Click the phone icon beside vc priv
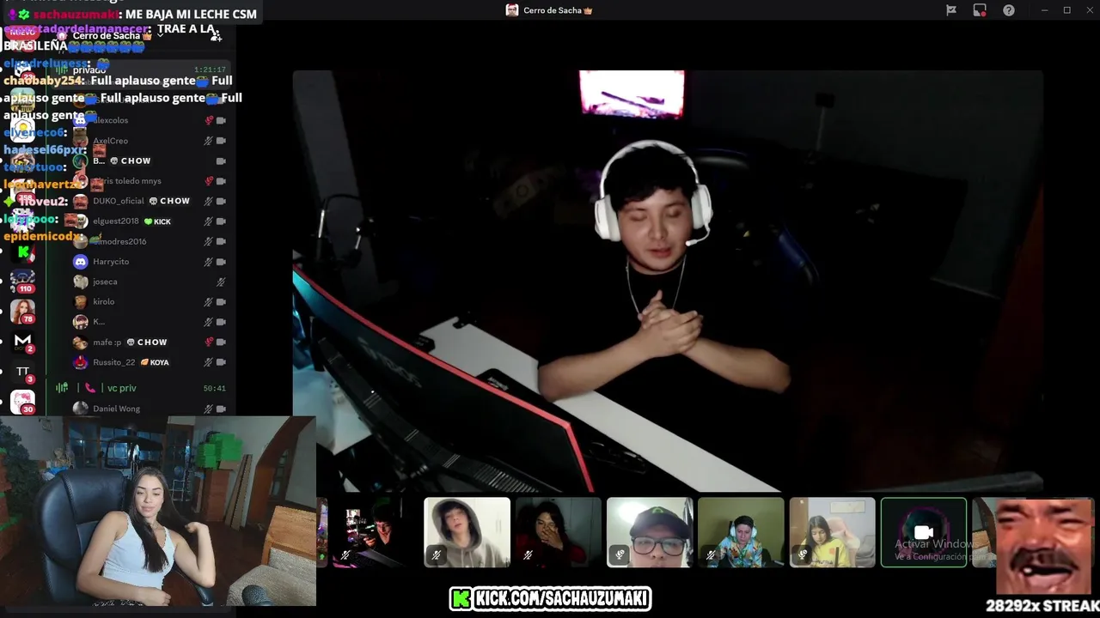1100x618 pixels. click(x=89, y=388)
